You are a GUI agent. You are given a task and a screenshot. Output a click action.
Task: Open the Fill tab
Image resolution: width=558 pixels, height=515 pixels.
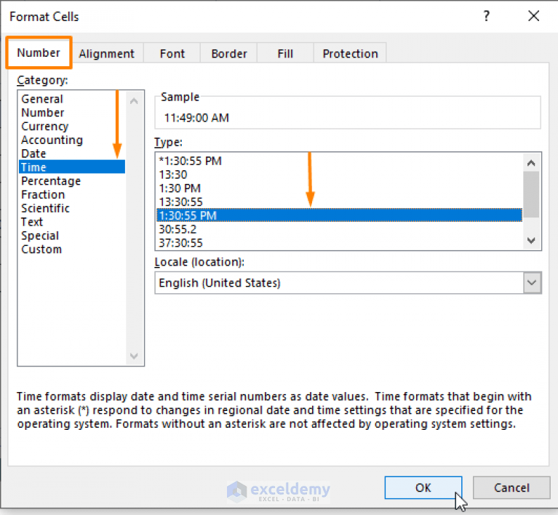(x=285, y=53)
